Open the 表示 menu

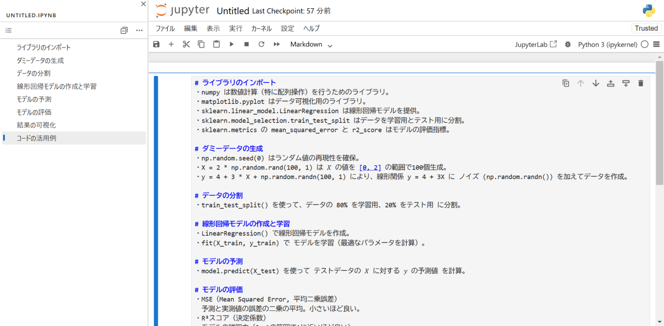point(213,28)
